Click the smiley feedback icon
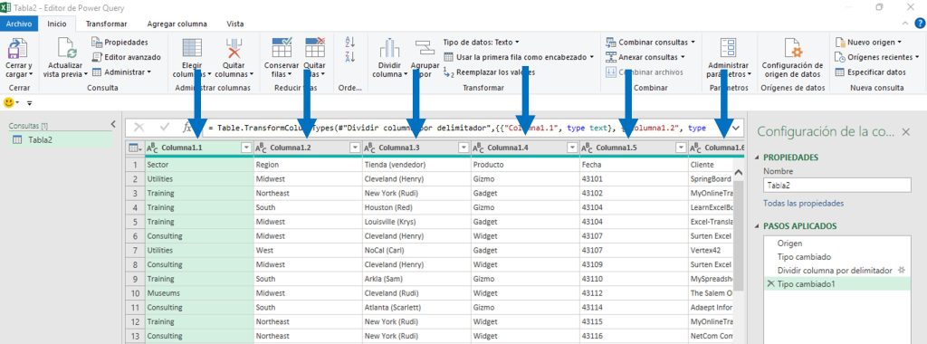 click(9, 102)
